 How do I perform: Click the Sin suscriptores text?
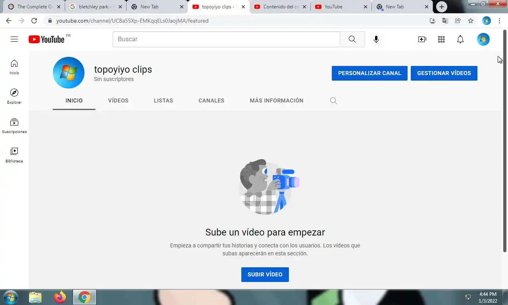coord(114,79)
